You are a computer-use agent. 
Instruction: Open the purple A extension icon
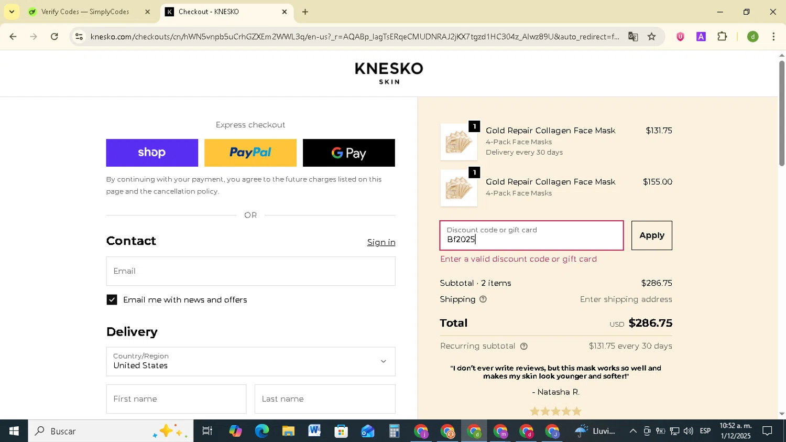point(701,37)
